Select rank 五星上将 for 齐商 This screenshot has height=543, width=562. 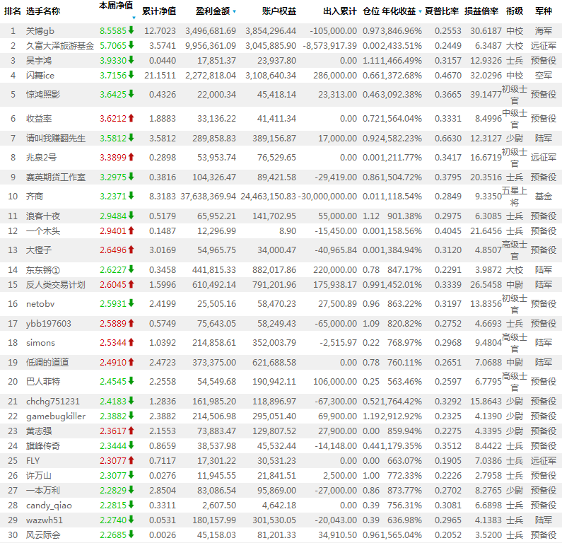pyautogui.click(x=515, y=197)
